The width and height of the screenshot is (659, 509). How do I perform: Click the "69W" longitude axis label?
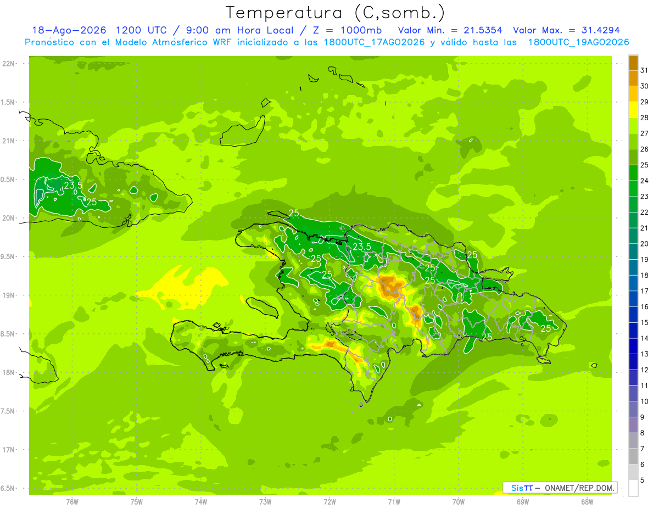523,502
